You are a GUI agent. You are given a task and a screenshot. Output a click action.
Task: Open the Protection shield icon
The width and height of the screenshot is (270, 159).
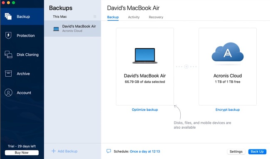[x=8, y=35]
